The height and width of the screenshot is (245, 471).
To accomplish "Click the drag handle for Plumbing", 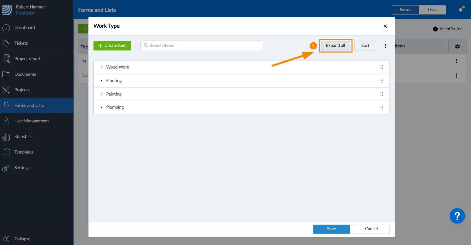I will tap(382, 107).
